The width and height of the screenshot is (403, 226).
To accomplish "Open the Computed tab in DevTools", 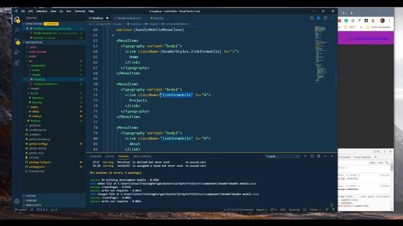I will click(344, 157).
